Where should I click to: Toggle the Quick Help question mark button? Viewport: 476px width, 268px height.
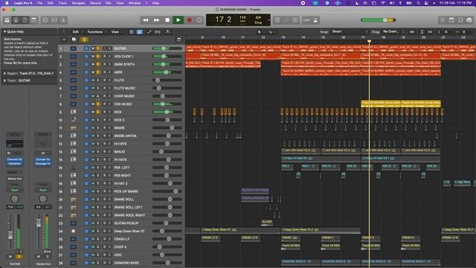click(25, 20)
